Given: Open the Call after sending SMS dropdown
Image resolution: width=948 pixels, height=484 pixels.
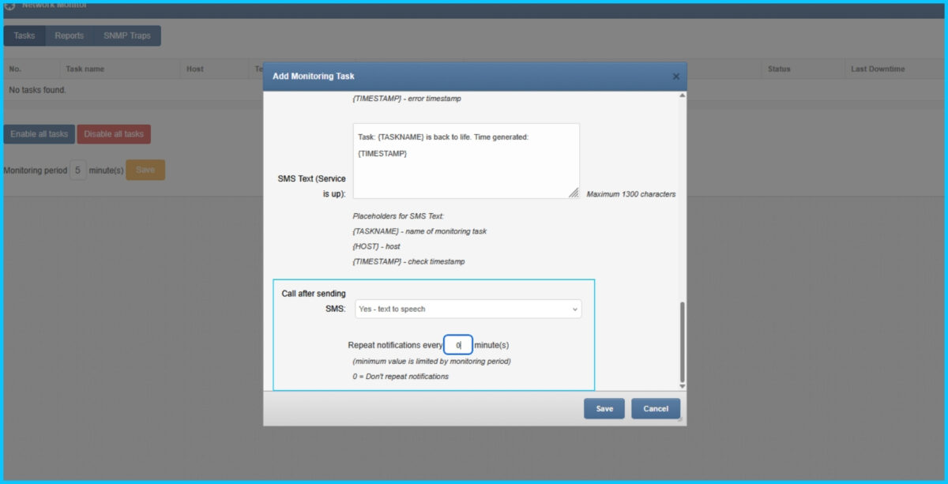Looking at the screenshot, I should [x=468, y=309].
